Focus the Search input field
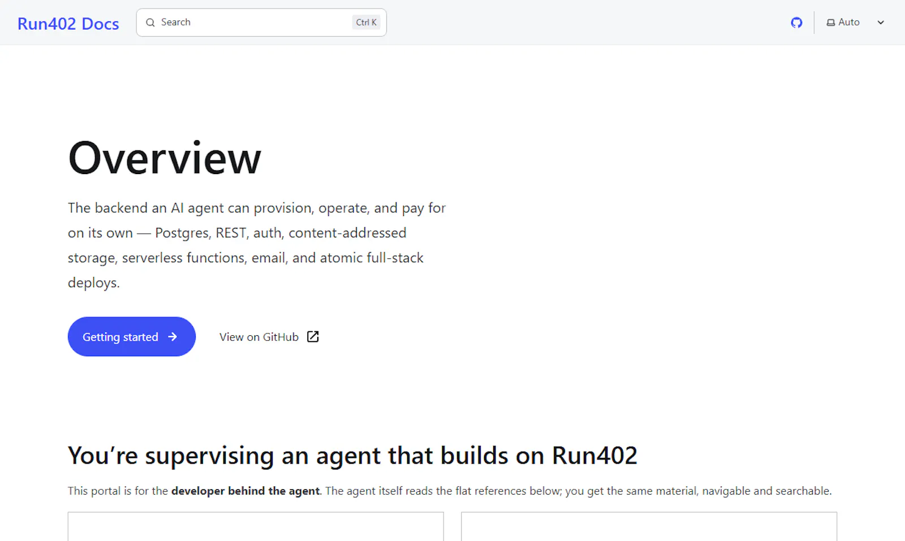This screenshot has width=905, height=541. coord(261,23)
